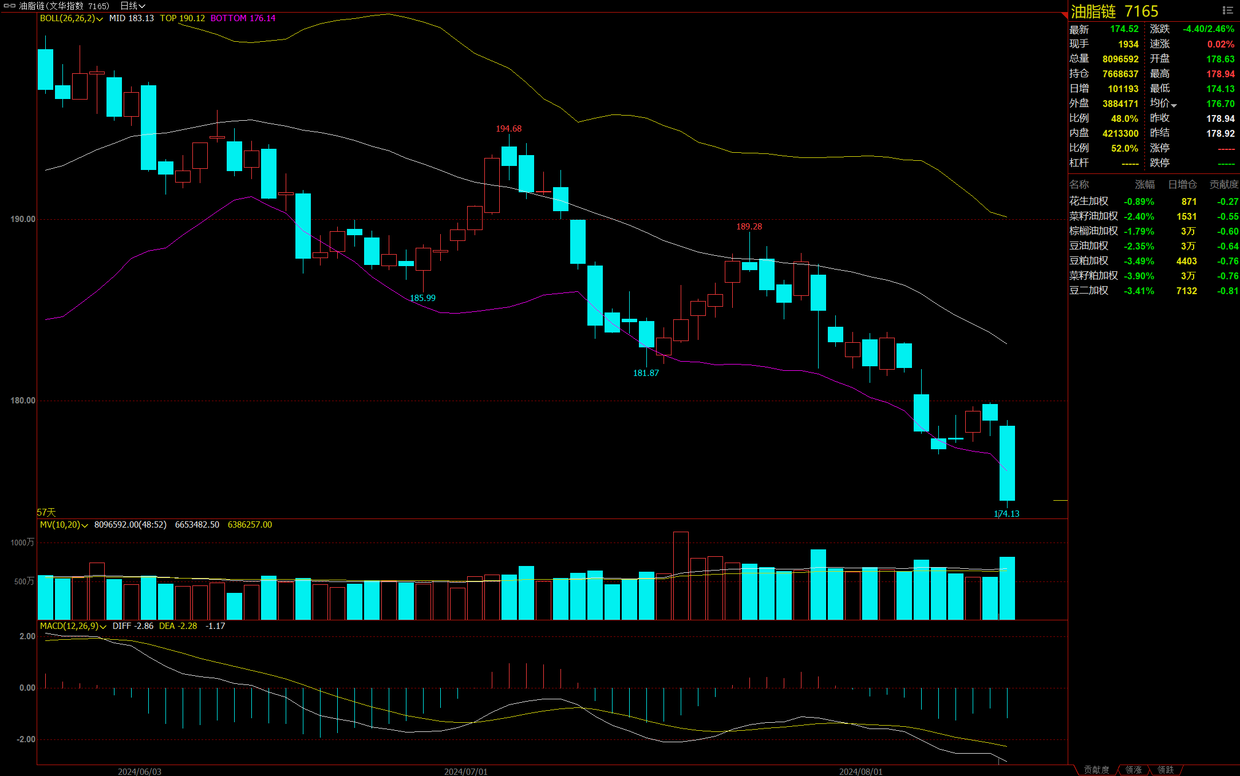Click the BOLL BOTTOM 176.14 value
This screenshot has width=1240, height=776.
coord(243,18)
